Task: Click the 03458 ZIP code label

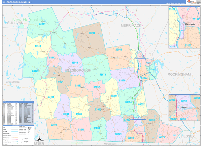Action: point(51,97)
